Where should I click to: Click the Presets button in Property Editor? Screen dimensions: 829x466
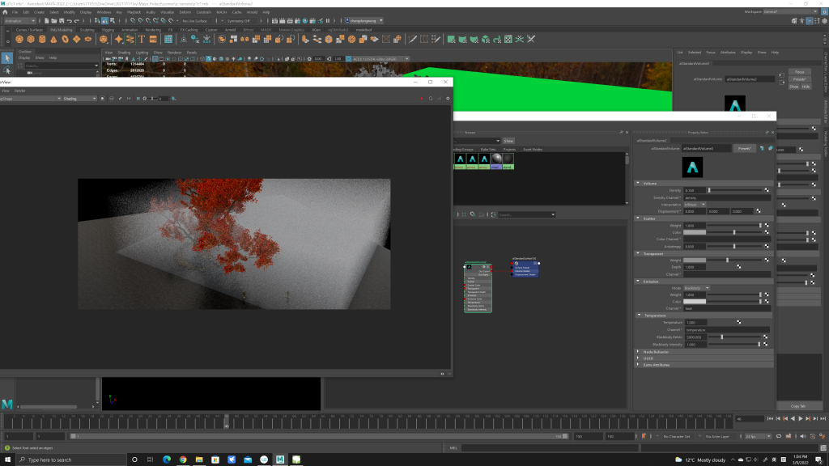(x=744, y=149)
